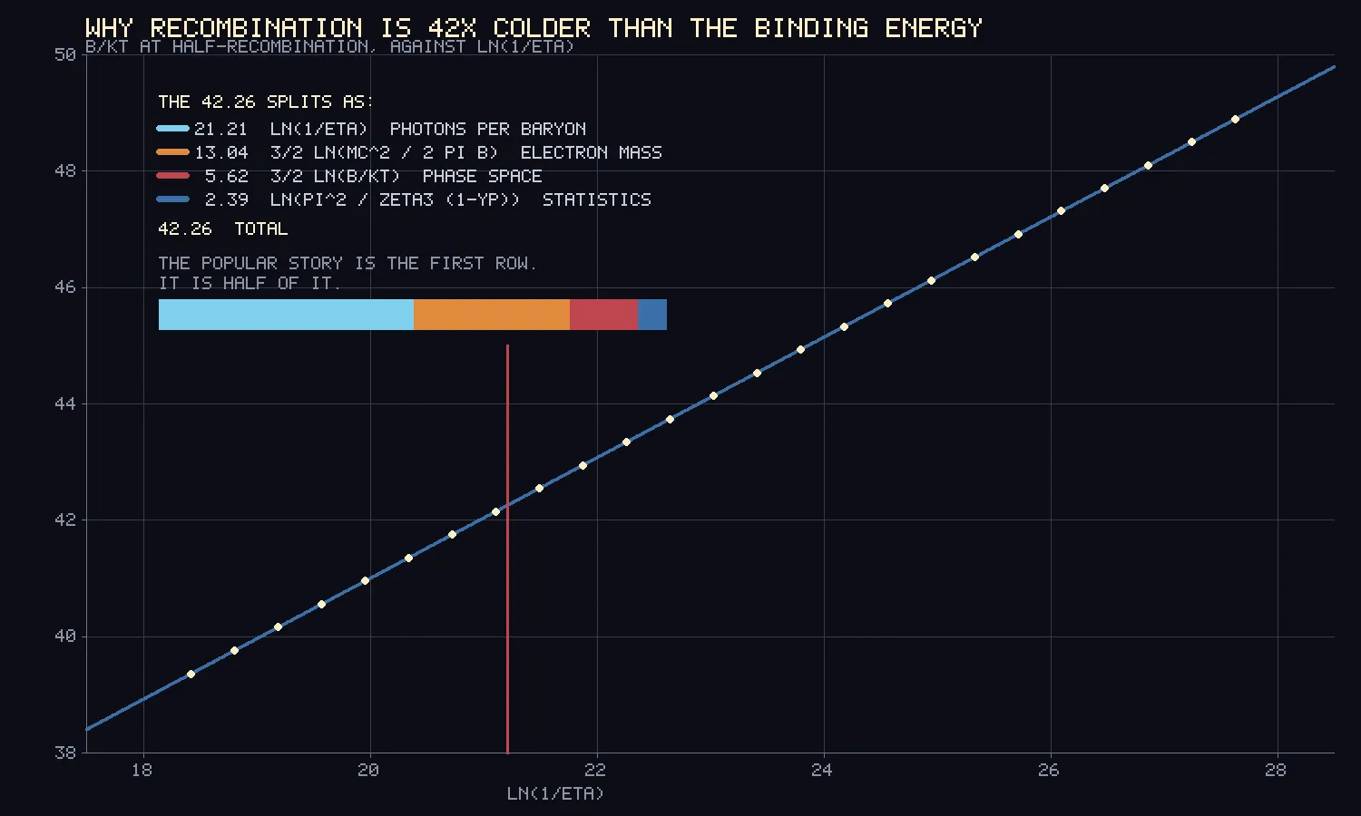Select the orange segment of the stacked bar
This screenshot has width=1361, height=816.
point(492,315)
